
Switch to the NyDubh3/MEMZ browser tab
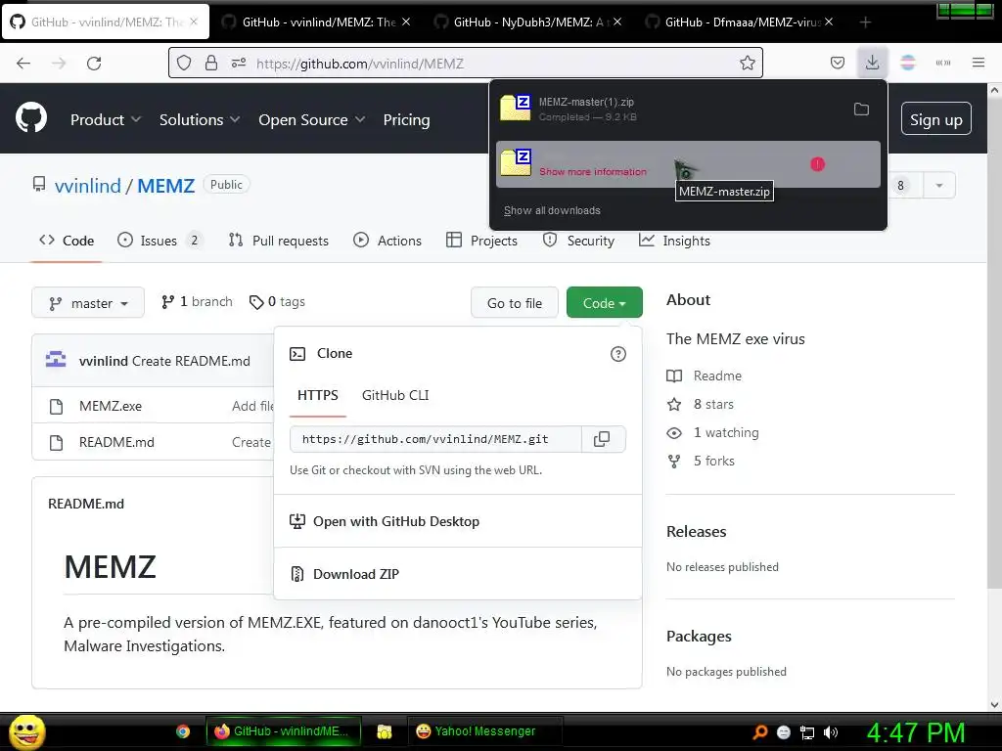tap(527, 22)
